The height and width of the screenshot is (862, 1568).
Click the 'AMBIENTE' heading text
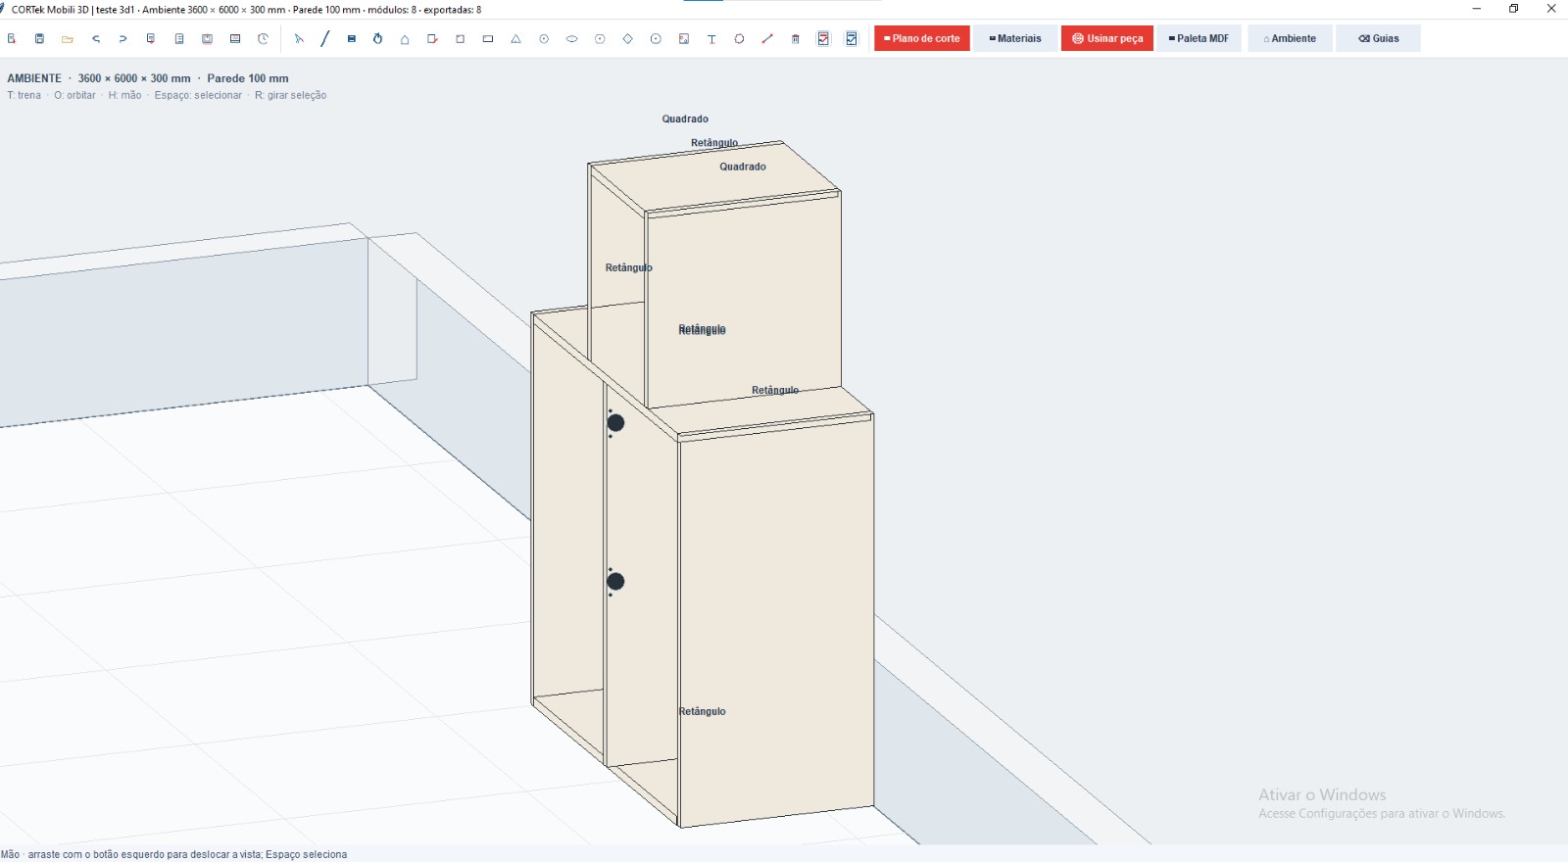tap(34, 78)
